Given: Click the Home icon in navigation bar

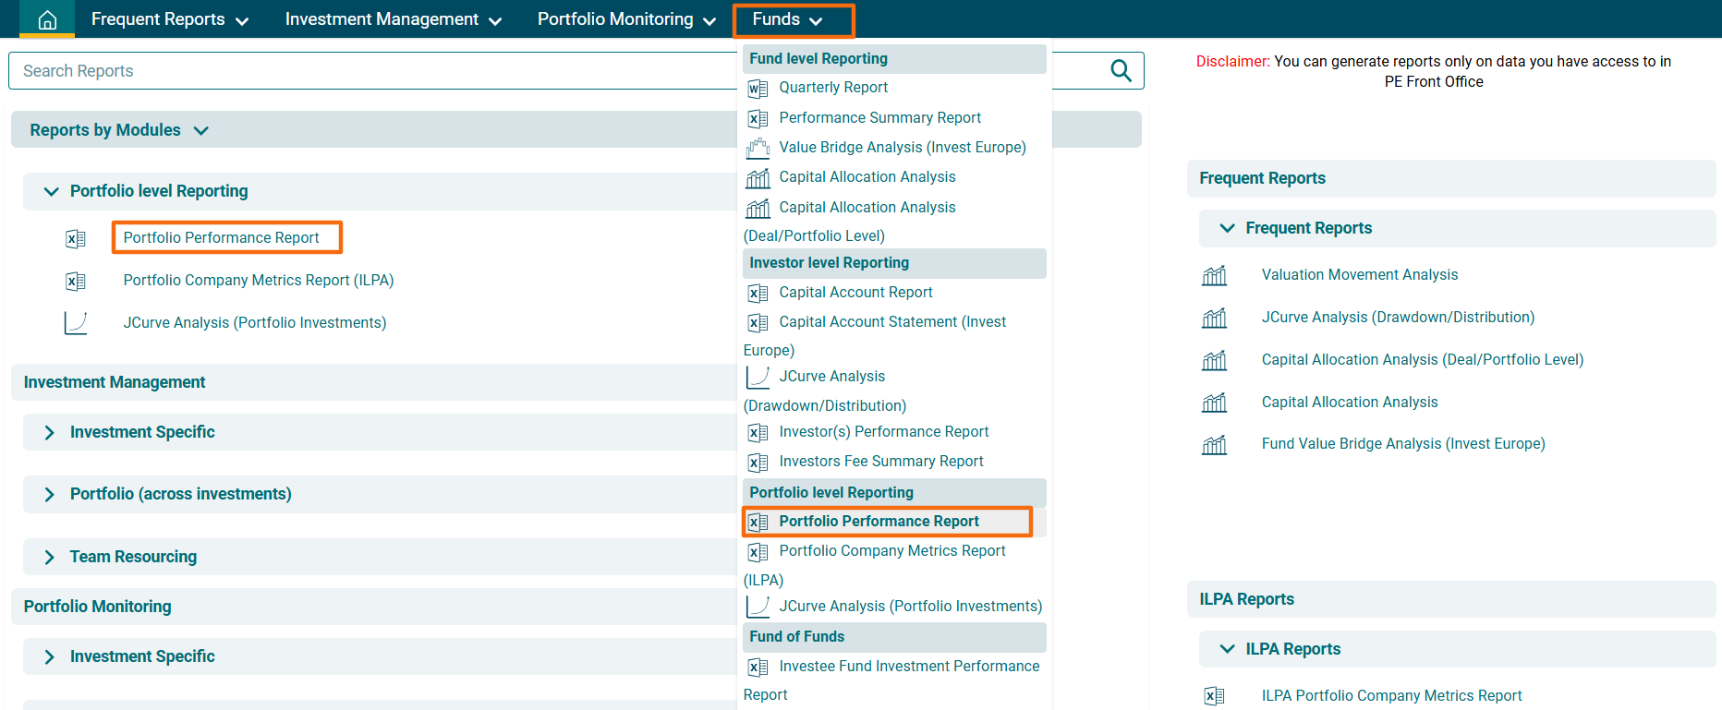Looking at the screenshot, I should point(47,20).
